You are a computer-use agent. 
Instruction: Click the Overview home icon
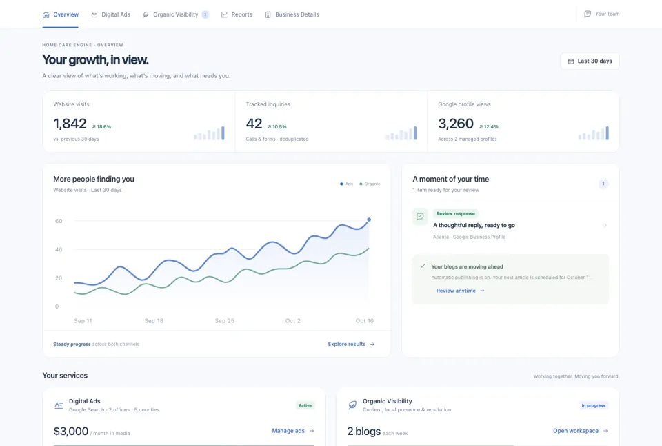tap(46, 14)
